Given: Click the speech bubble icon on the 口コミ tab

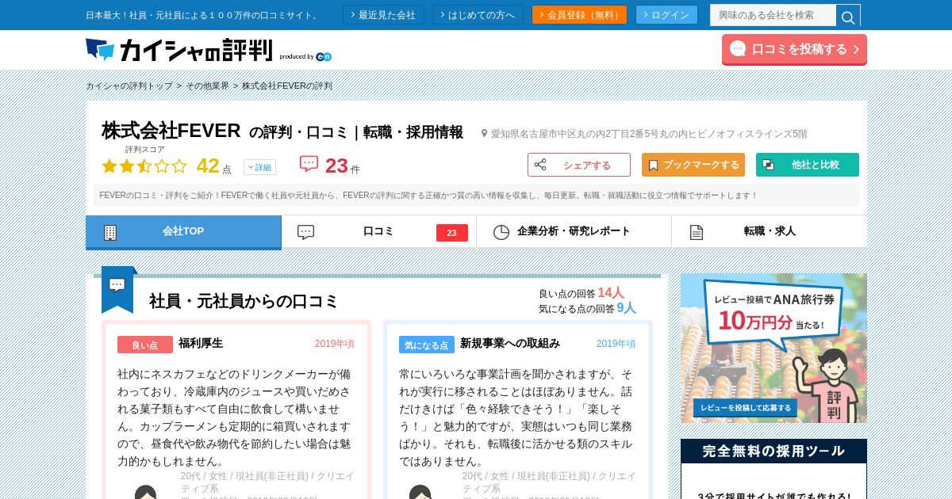Looking at the screenshot, I should (305, 232).
